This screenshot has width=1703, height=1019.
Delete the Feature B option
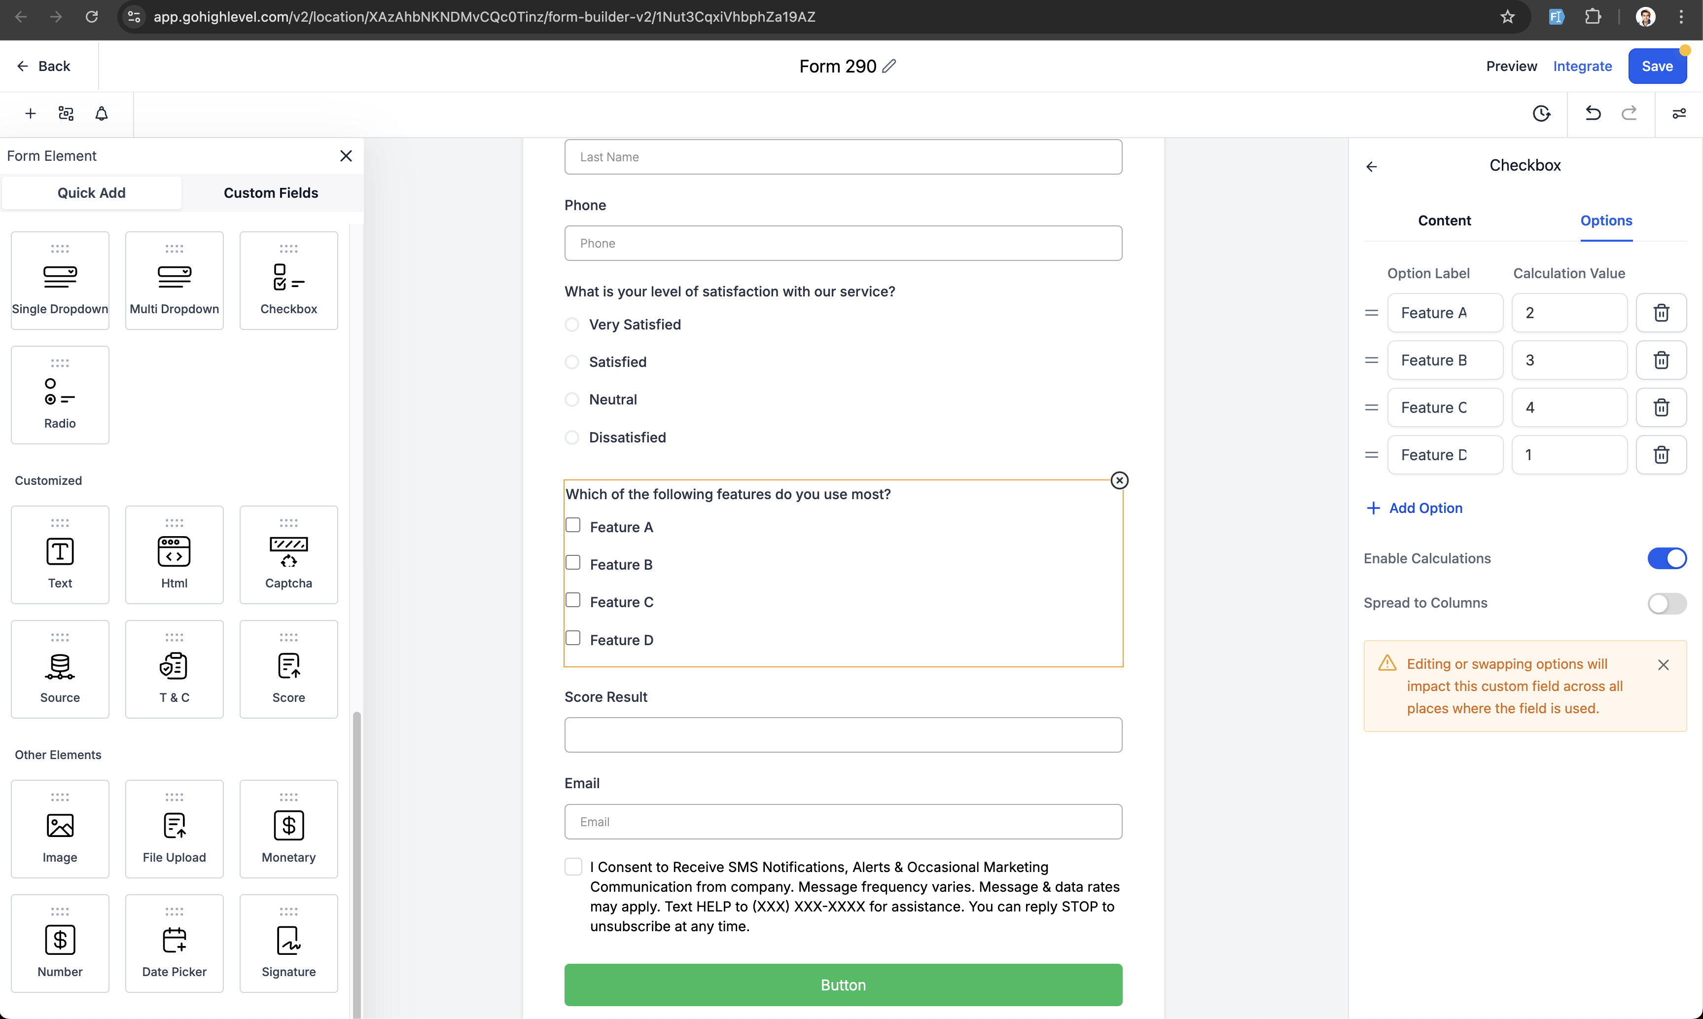(1661, 361)
